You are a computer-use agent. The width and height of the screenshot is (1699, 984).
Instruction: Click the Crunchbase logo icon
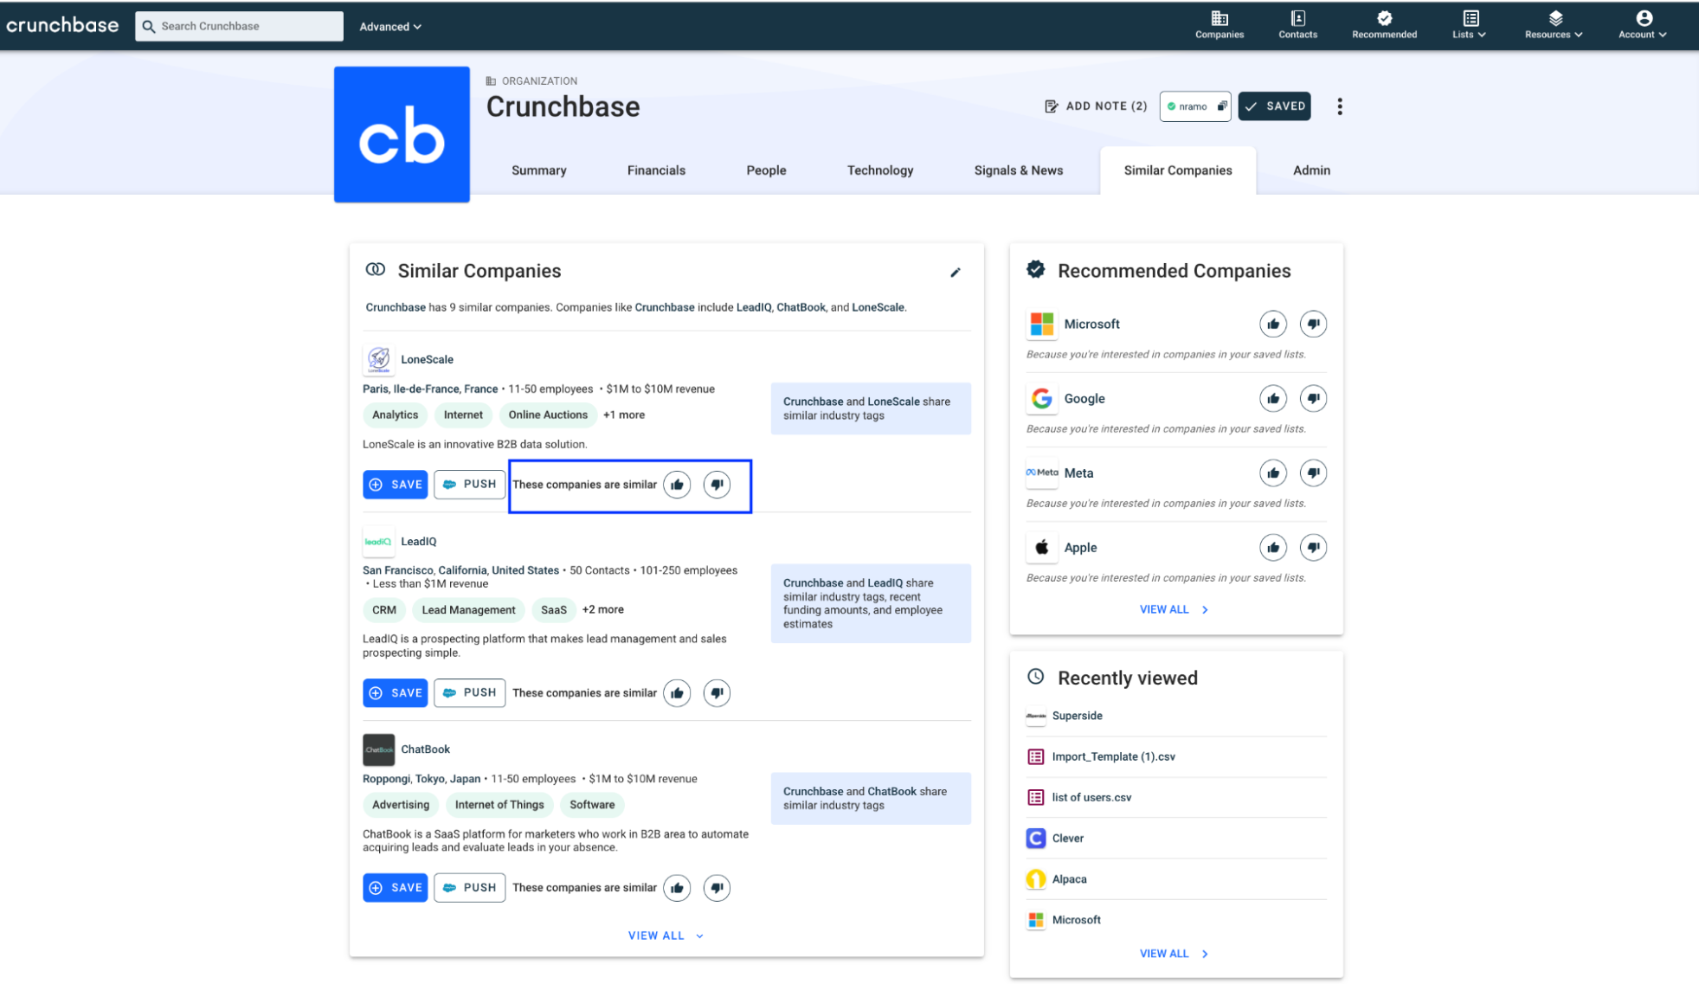[x=61, y=24]
